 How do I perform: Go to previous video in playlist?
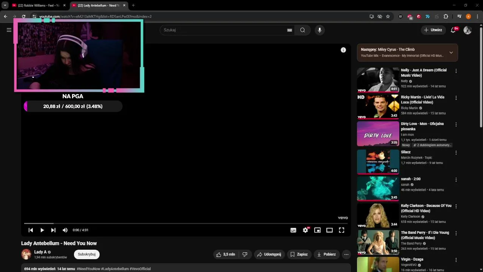click(x=31, y=230)
